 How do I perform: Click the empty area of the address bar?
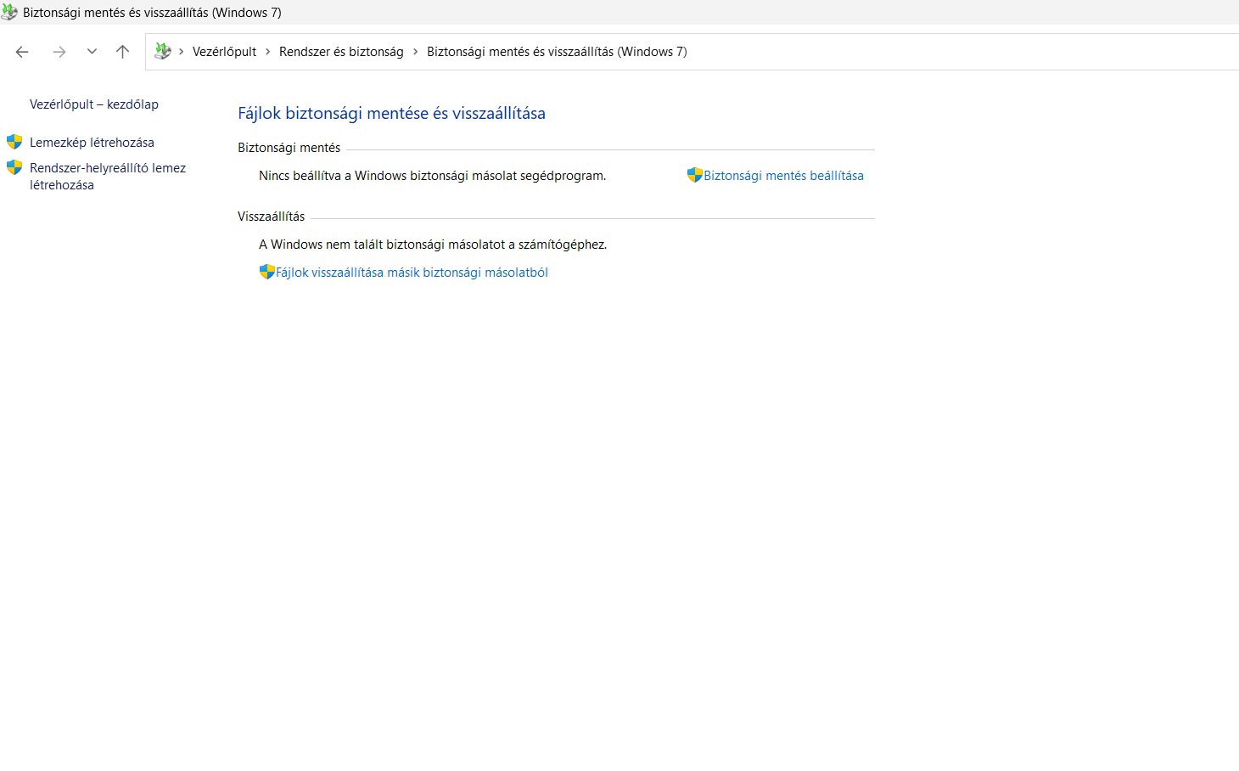click(x=933, y=52)
